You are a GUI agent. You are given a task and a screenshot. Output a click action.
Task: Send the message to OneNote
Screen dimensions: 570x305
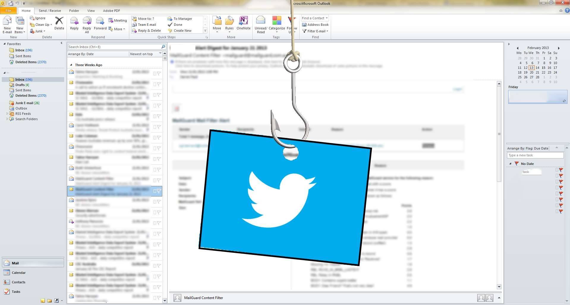[x=243, y=24]
